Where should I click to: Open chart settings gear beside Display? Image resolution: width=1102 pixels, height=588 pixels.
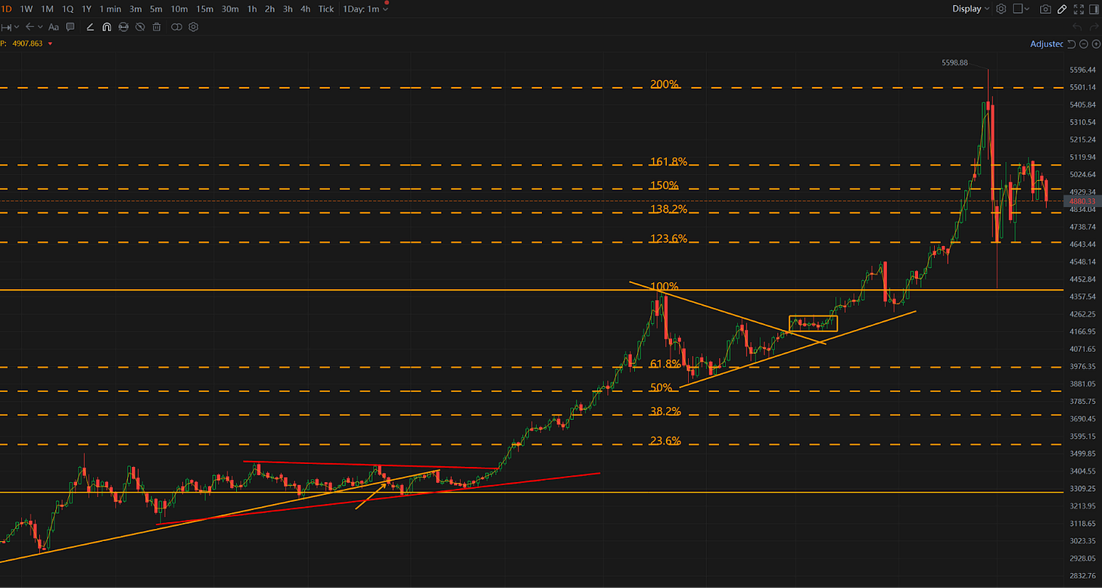pyautogui.click(x=1001, y=9)
